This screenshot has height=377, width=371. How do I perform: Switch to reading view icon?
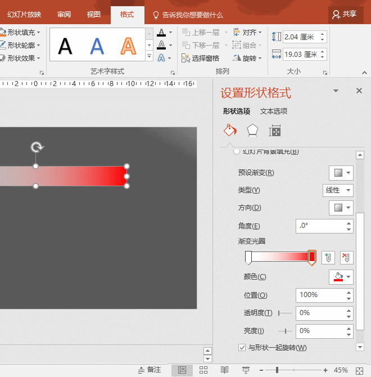[224, 370]
